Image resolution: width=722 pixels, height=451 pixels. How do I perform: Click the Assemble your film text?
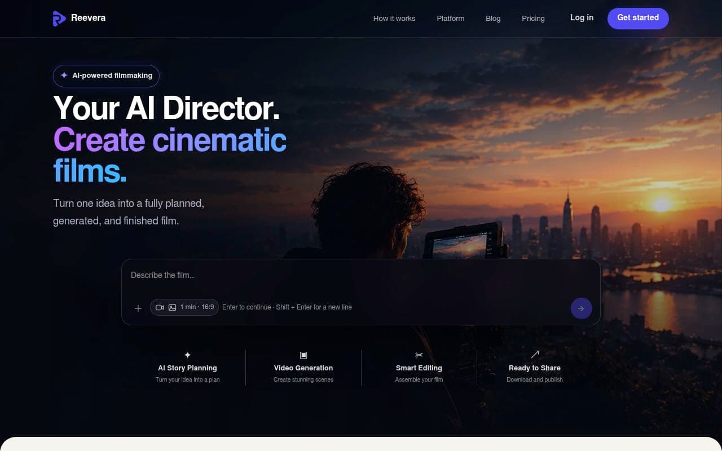pyautogui.click(x=419, y=380)
